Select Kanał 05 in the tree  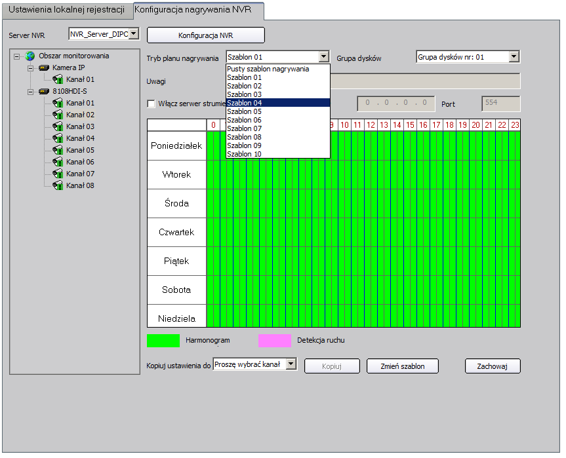coord(80,150)
